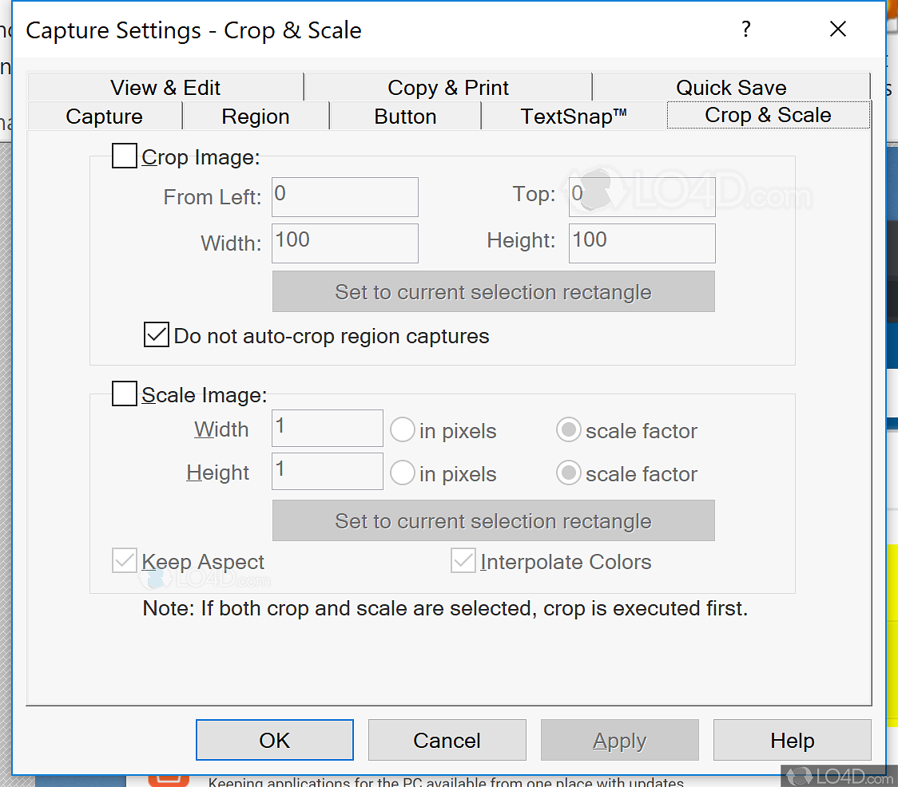Click the From Left input field

coord(344,197)
